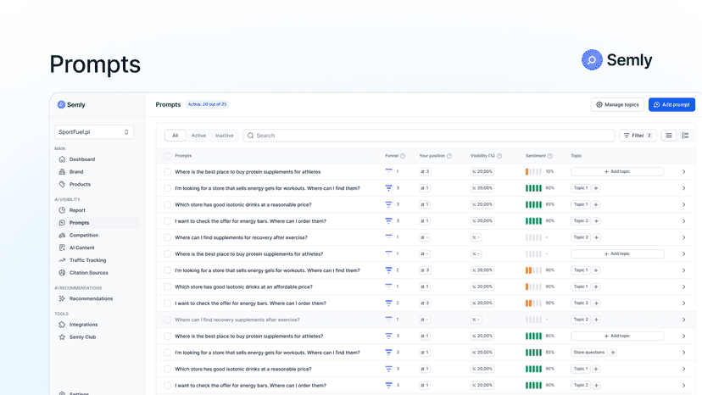Switch to the compact list view icon
This screenshot has height=395, width=702.
pos(669,136)
